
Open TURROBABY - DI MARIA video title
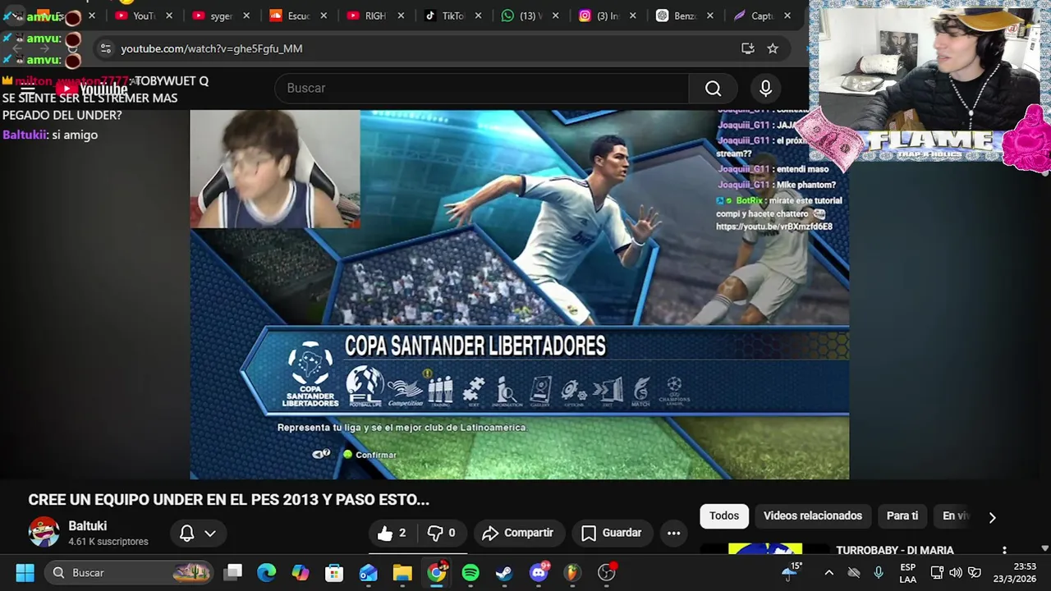[895, 551]
